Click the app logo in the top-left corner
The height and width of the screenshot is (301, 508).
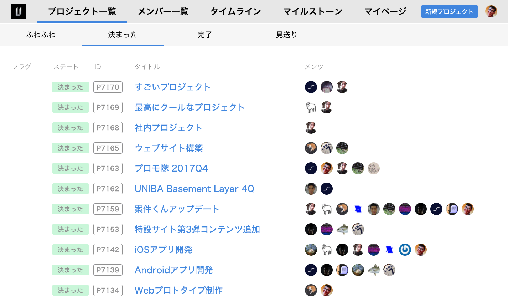click(19, 11)
